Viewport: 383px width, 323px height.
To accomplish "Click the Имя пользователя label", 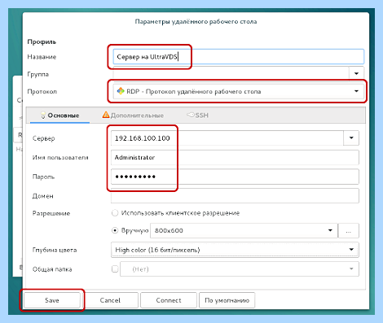I will pyautogui.click(x=60, y=157).
